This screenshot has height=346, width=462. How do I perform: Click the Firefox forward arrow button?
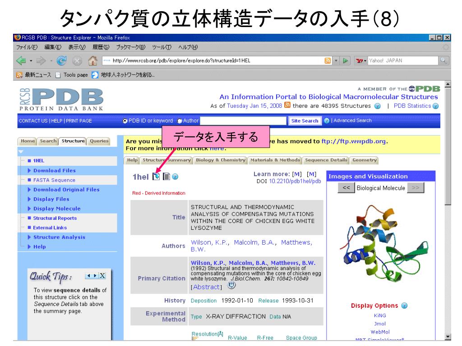click(x=41, y=61)
